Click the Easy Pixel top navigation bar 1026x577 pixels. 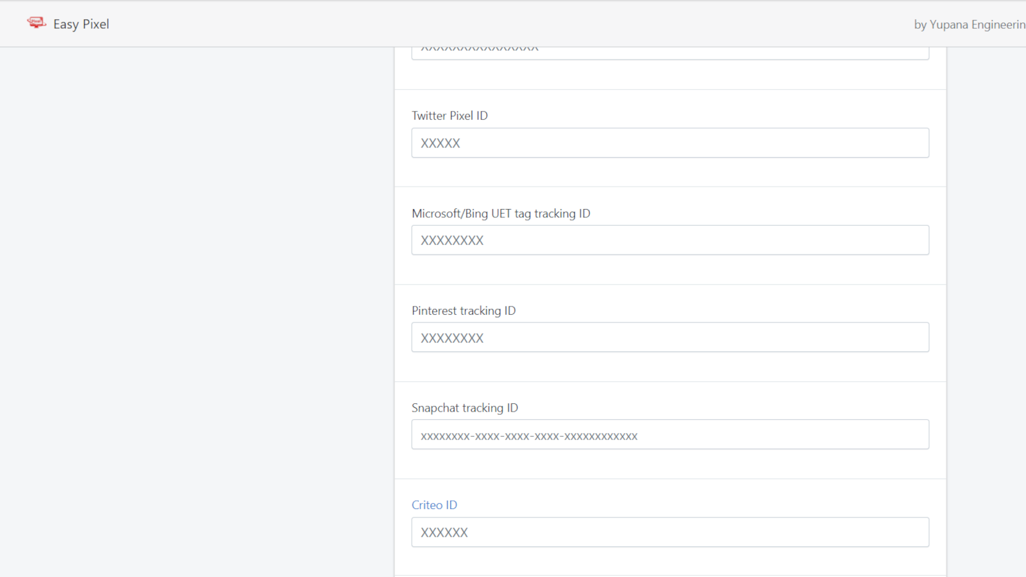click(513, 24)
